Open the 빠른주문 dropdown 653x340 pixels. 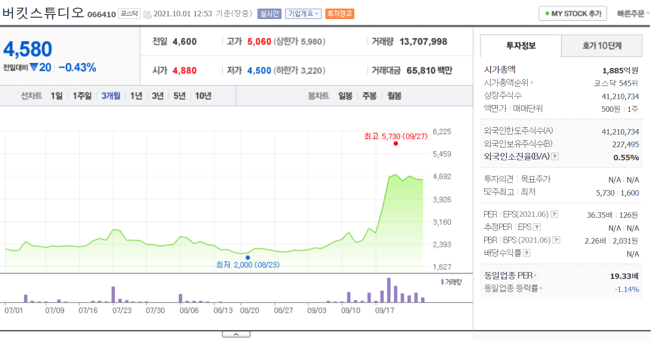pos(634,14)
